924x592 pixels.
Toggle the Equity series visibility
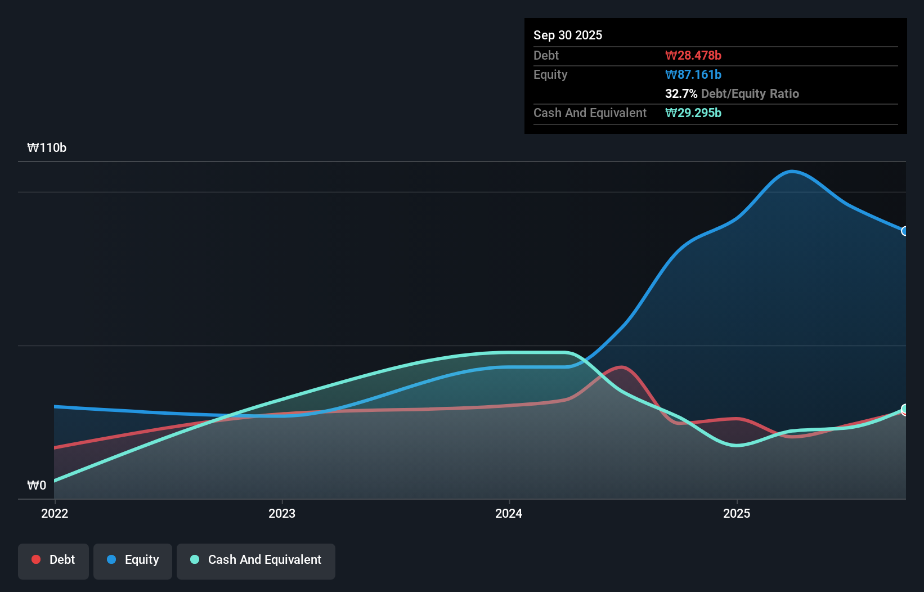tap(132, 559)
